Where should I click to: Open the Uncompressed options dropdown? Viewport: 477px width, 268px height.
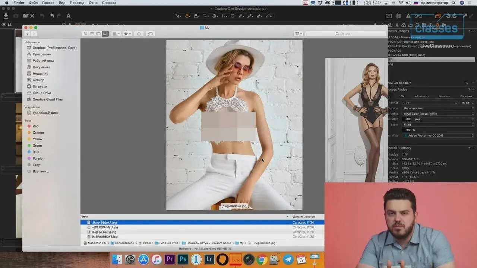coord(439,108)
